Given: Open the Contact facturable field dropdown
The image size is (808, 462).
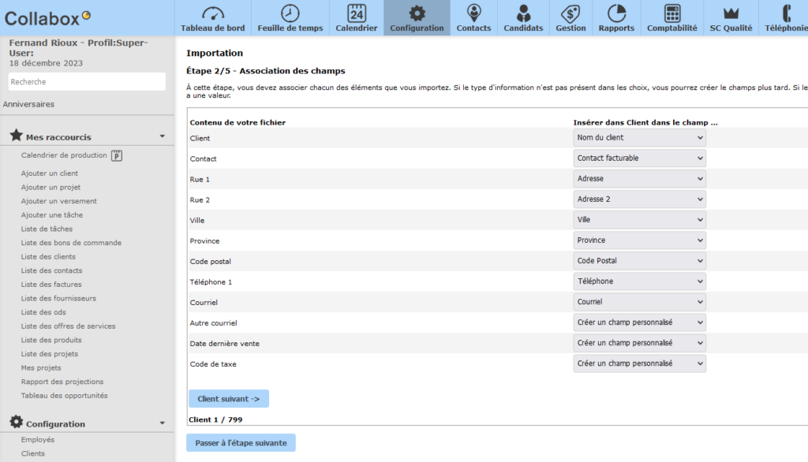Looking at the screenshot, I should click(639, 158).
